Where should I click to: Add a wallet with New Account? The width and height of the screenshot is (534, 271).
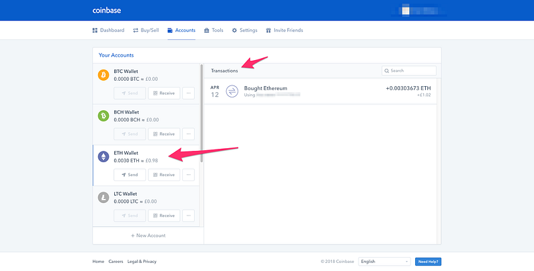pos(148,235)
